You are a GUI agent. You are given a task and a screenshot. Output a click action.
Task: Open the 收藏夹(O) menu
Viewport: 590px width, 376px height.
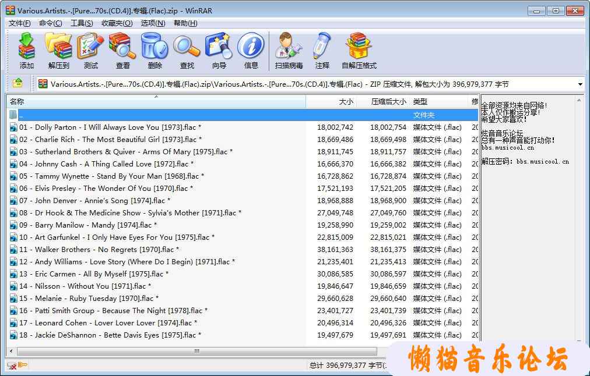117,23
